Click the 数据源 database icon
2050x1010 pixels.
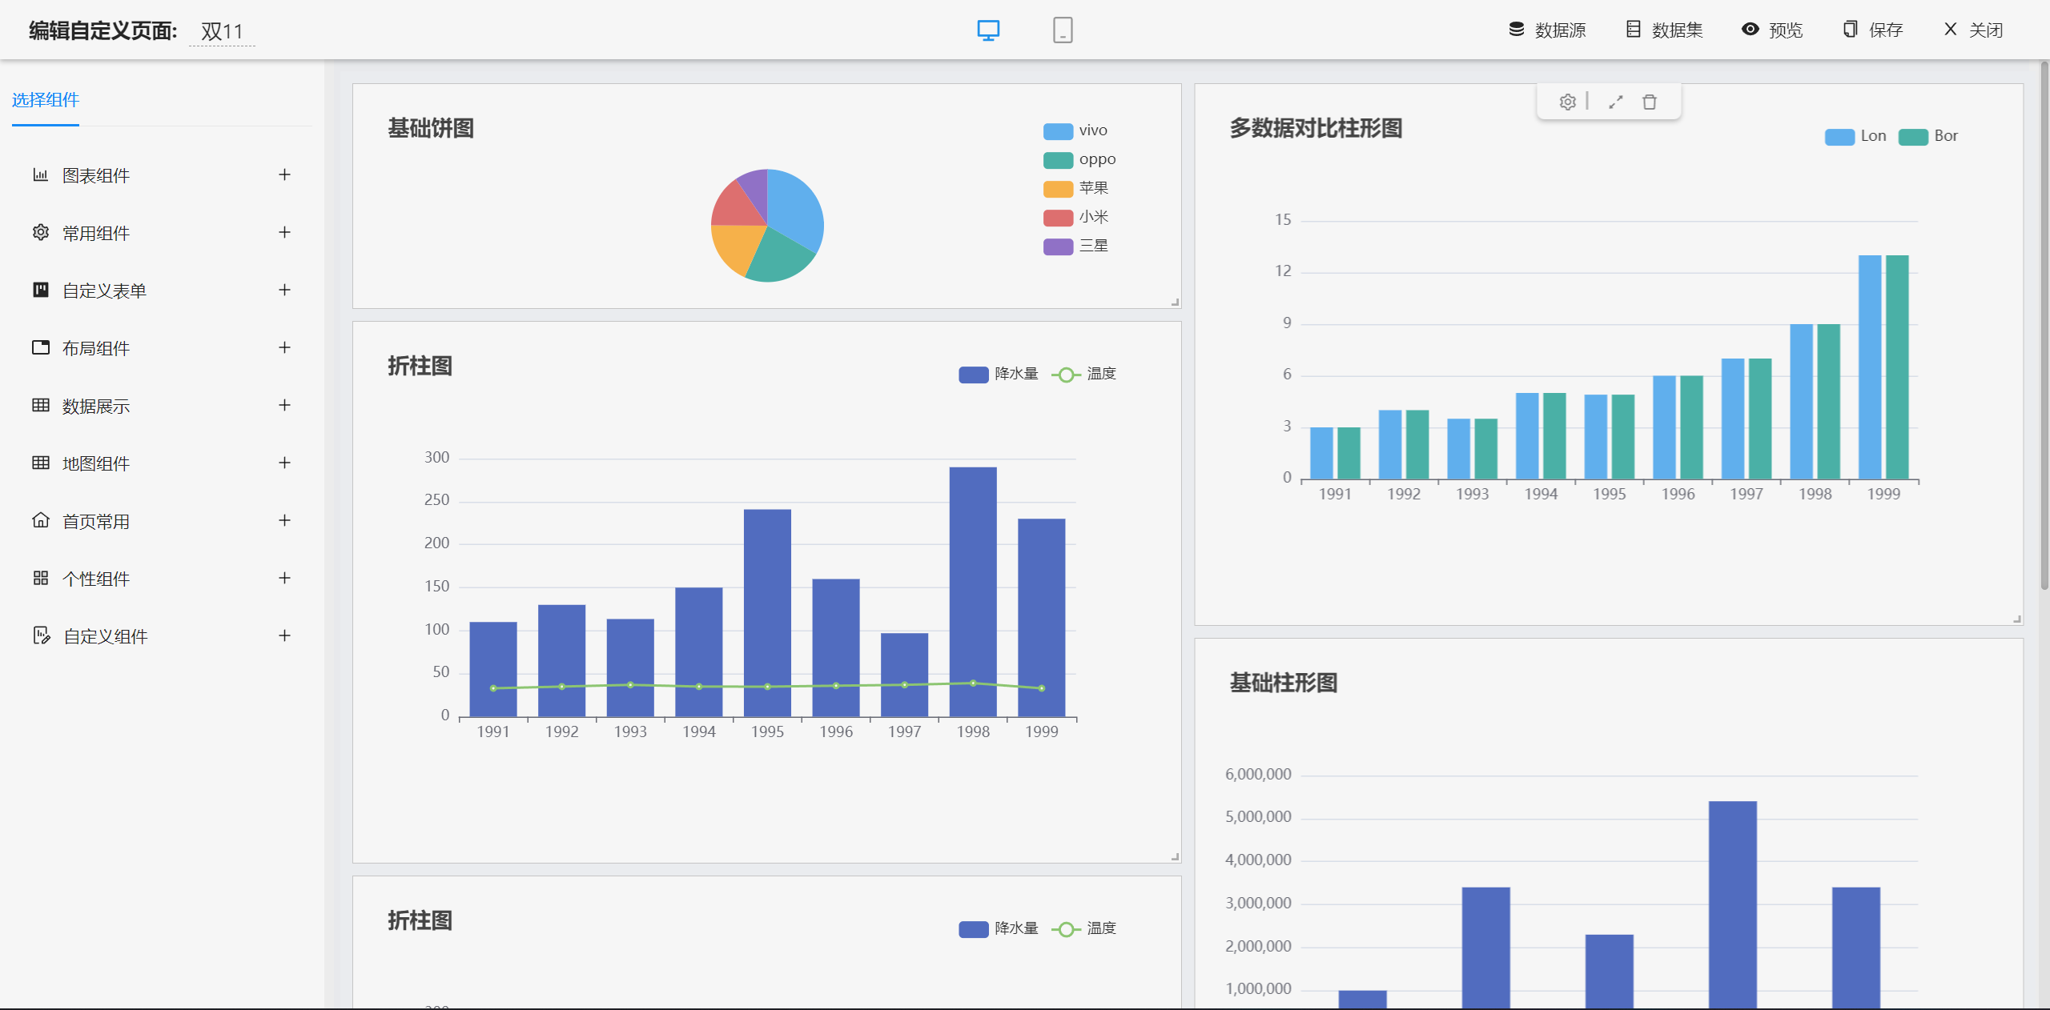click(x=1516, y=30)
